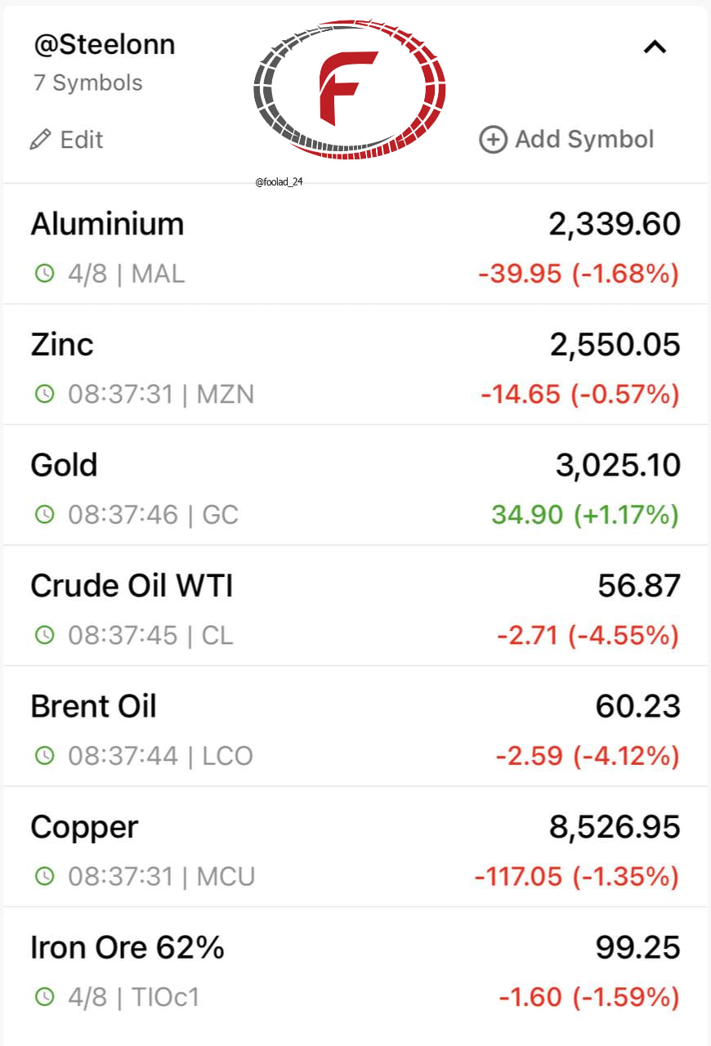Viewport: 711px width, 1046px height.
Task: Click the clock icon in Zinc row
Action: click(x=44, y=395)
